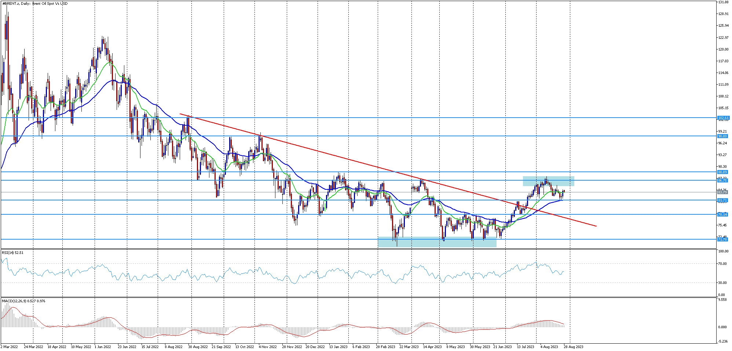Select the 71.78 support level label
This screenshot has width=732, height=351.
coord(722,240)
